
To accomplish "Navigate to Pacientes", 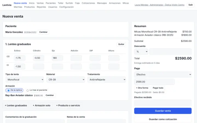I will coord(51,3).
